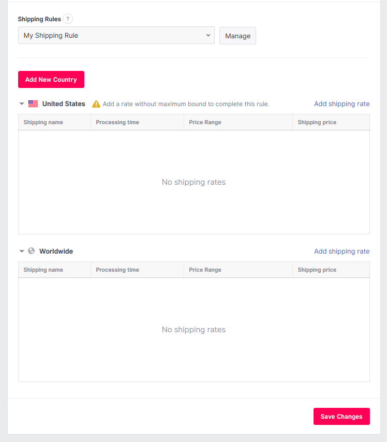Click the Add New Country button
Viewport: 387px width, 442px height.
pyautogui.click(x=51, y=80)
